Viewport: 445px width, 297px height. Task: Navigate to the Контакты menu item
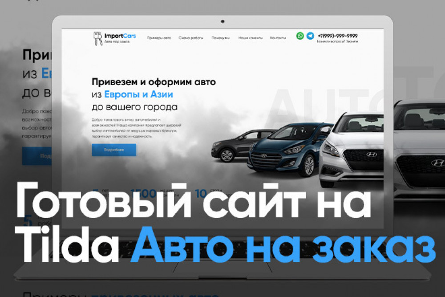click(x=278, y=38)
